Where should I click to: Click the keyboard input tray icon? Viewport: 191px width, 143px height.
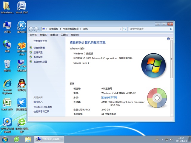coord(157,139)
